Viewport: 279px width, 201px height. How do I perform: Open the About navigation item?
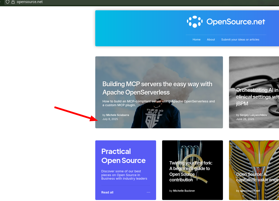(x=211, y=39)
